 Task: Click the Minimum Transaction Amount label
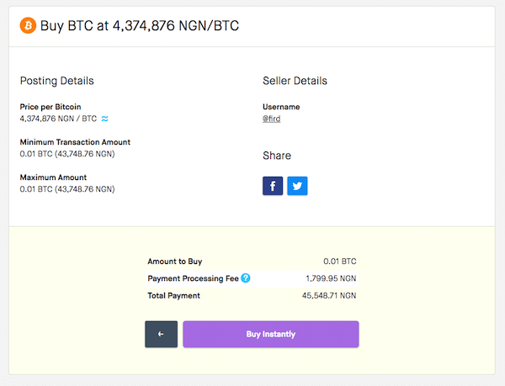[75, 142]
